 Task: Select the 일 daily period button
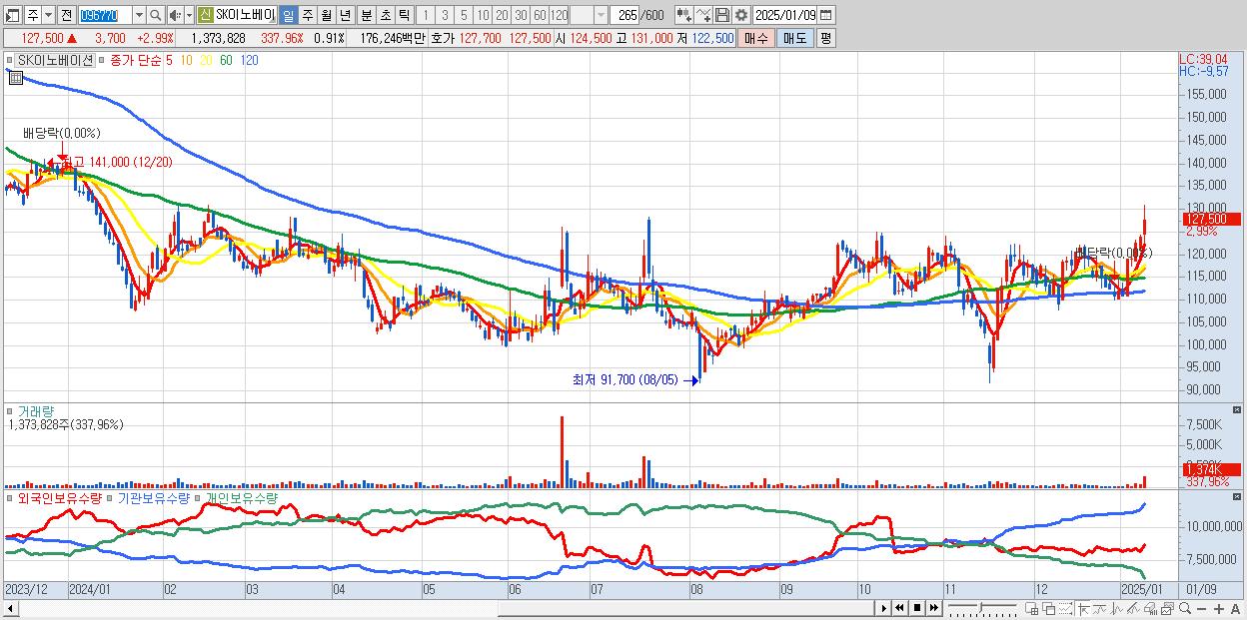(x=288, y=15)
